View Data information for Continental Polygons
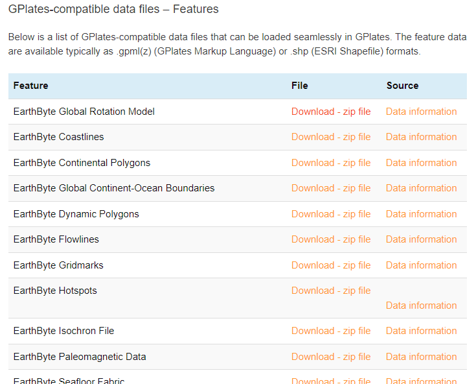The image size is (476, 384). [421, 163]
